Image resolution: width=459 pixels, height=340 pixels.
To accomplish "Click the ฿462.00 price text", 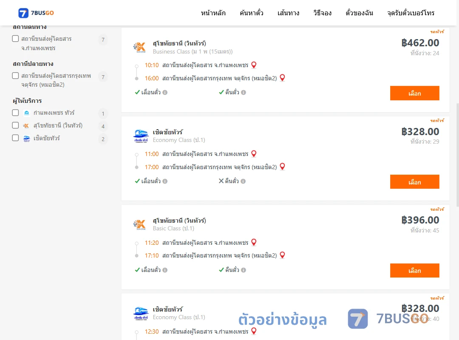I will click(420, 43).
